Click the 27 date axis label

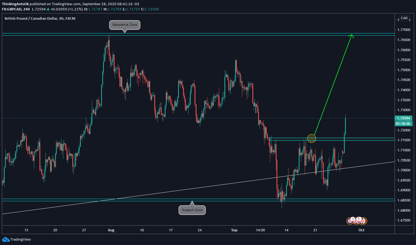tap(84, 230)
